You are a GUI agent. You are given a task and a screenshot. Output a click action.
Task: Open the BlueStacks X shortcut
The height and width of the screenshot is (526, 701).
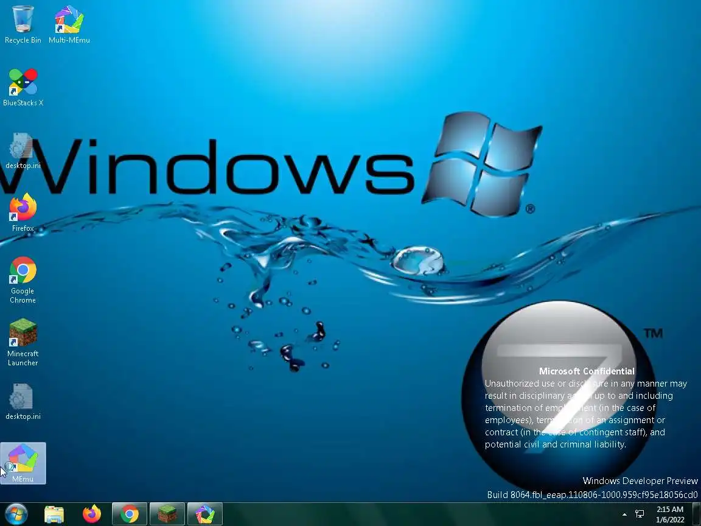click(x=23, y=87)
